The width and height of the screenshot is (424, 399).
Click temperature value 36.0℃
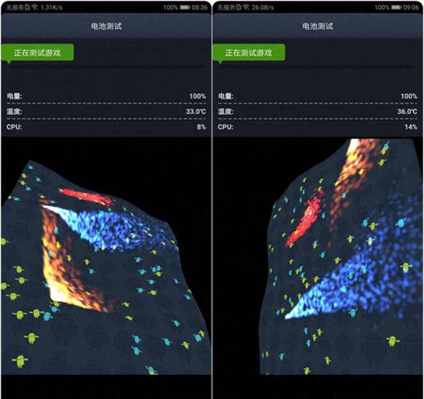(x=407, y=111)
